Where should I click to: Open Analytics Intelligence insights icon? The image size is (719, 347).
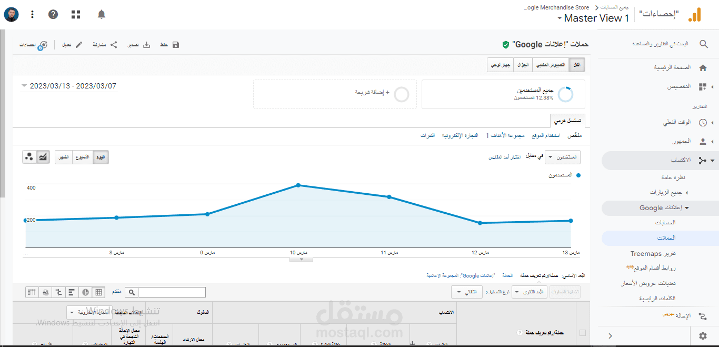[x=44, y=45]
